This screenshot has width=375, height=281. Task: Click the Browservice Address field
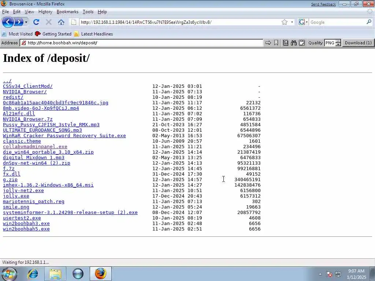(x=142, y=43)
